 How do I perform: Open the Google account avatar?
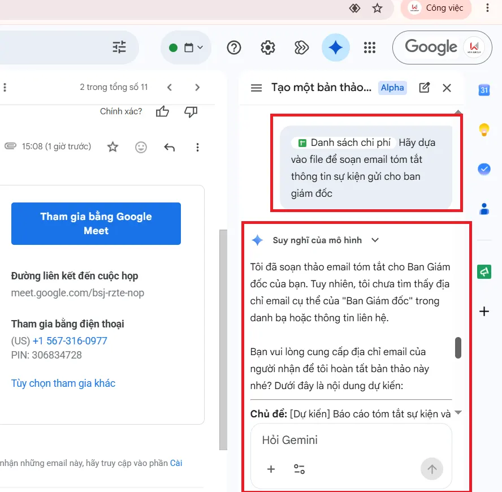click(474, 48)
